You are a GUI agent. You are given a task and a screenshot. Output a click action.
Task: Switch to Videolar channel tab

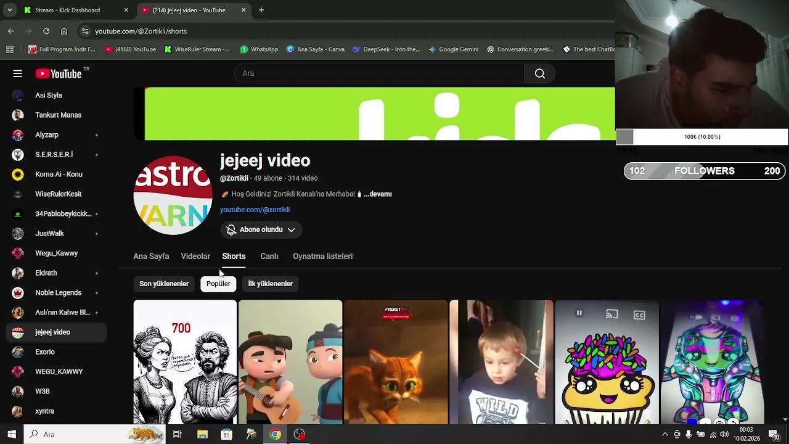(195, 256)
